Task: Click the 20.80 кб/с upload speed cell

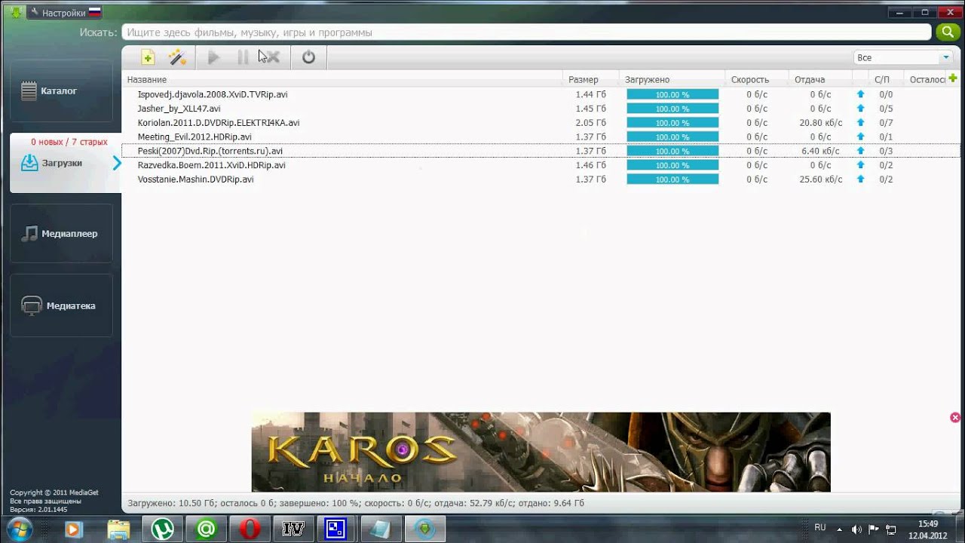Action: click(821, 123)
